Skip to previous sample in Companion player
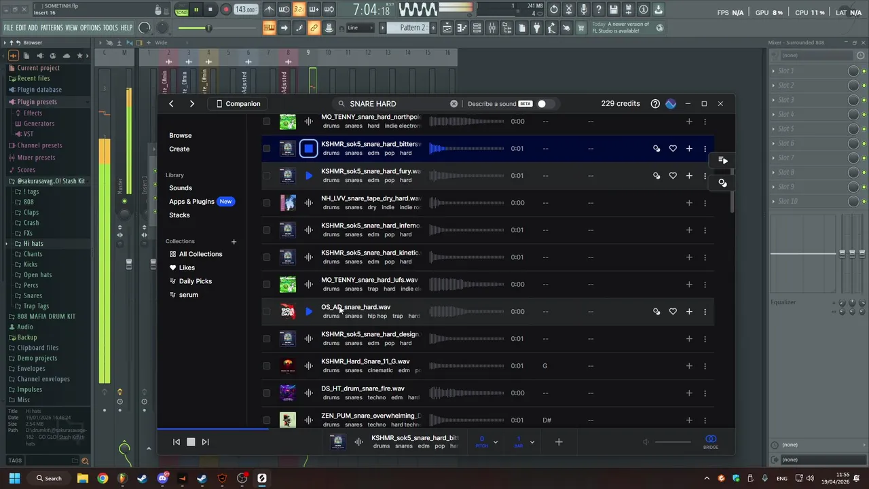 [x=177, y=442]
